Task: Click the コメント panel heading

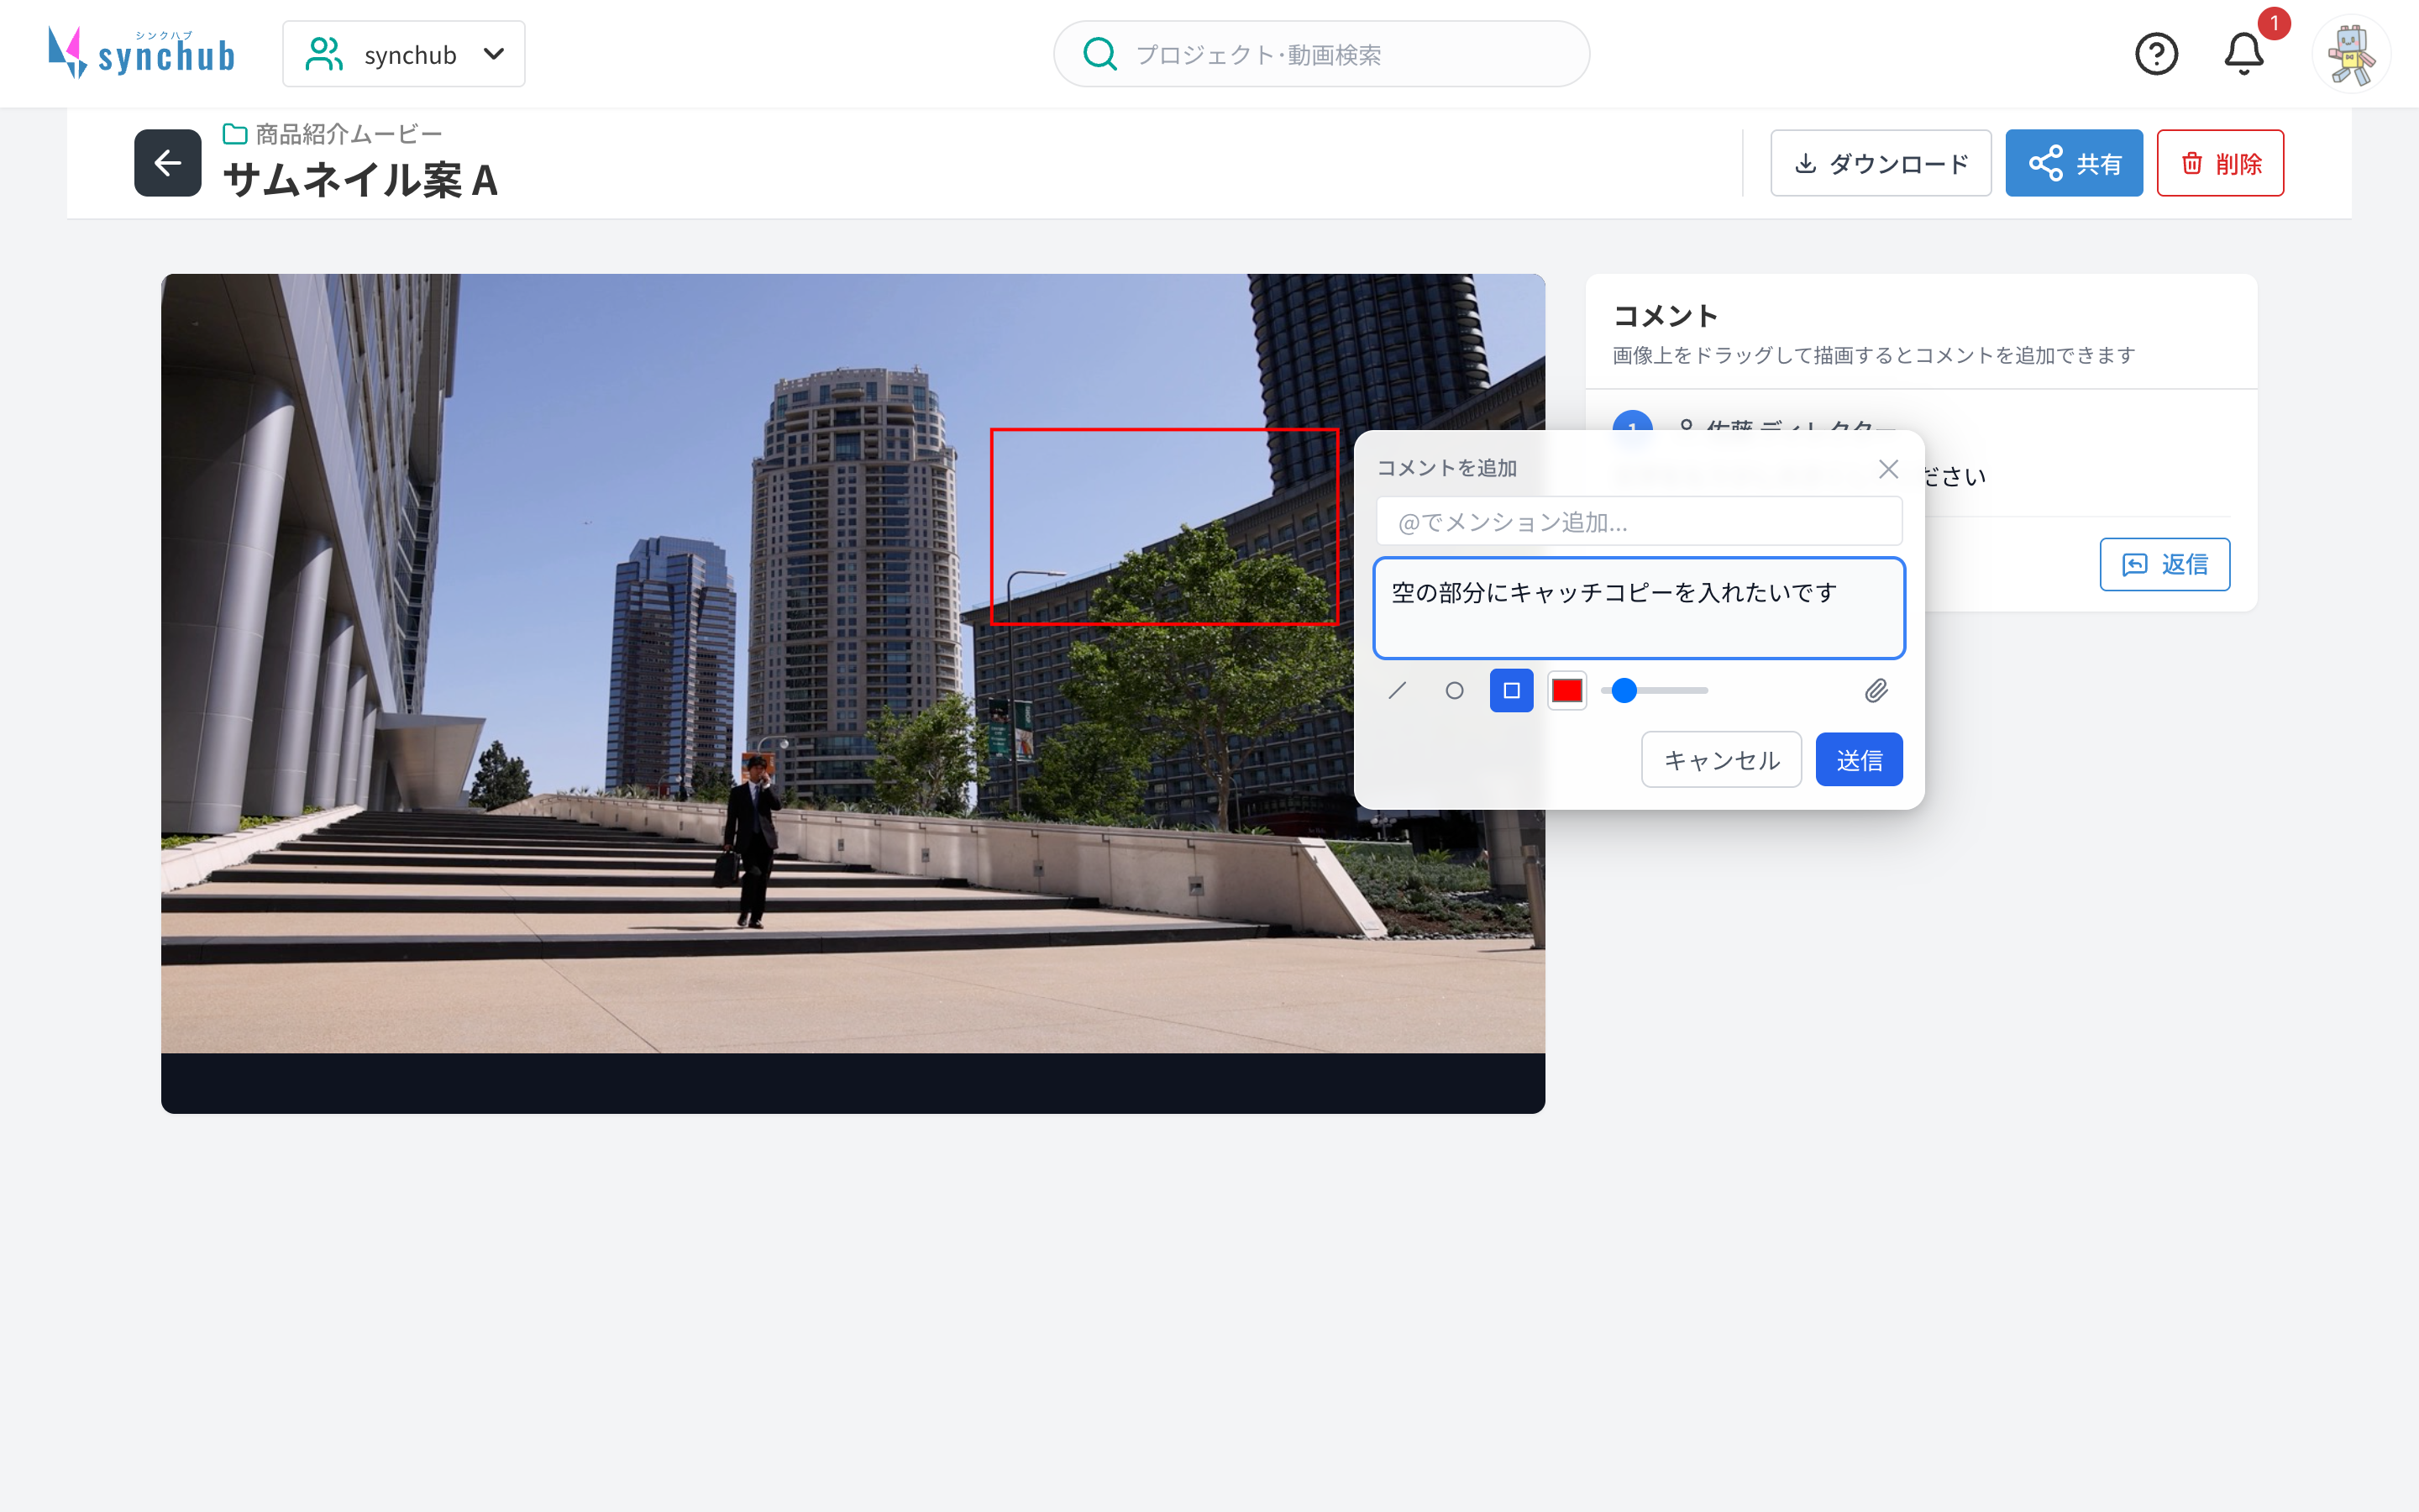Action: [x=1666, y=316]
